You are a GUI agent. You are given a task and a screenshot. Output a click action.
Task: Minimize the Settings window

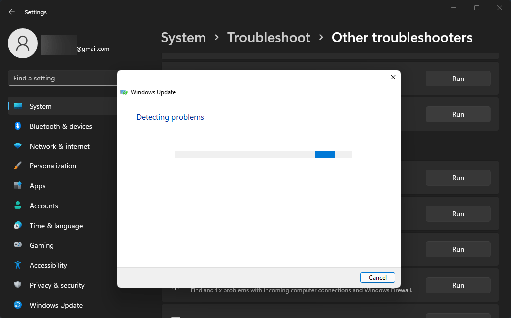[x=454, y=8]
